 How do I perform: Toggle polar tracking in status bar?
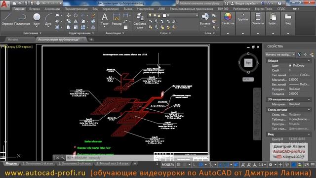[201, 165]
